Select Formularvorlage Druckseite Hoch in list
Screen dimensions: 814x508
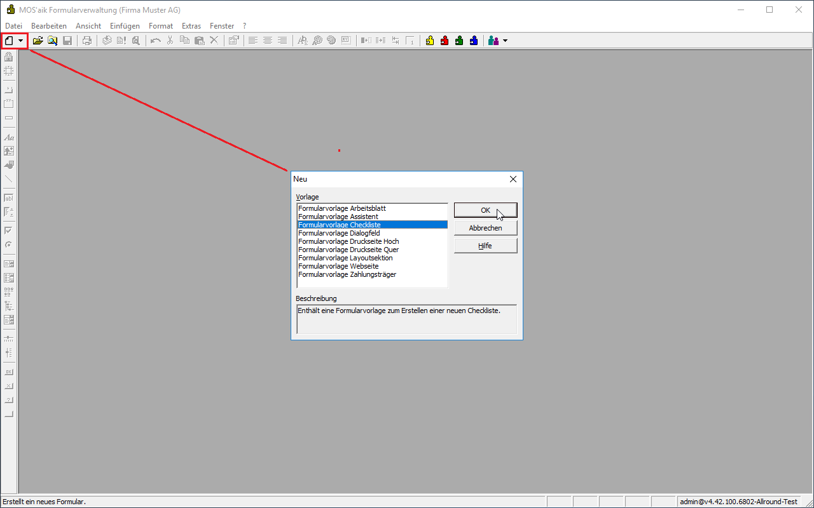coord(348,241)
